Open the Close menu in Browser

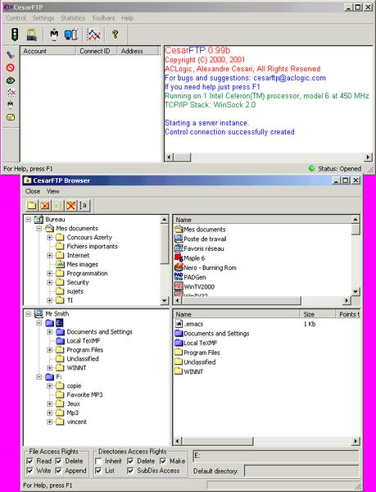[x=33, y=191]
